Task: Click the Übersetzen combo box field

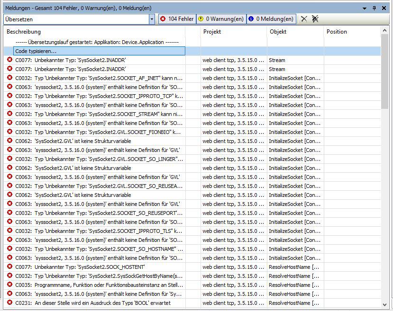Action: click(x=76, y=19)
